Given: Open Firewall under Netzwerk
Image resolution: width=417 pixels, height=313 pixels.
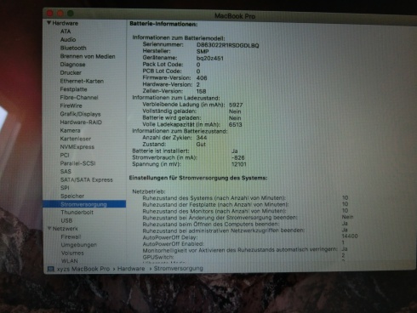Looking at the screenshot, I should 71,236.
